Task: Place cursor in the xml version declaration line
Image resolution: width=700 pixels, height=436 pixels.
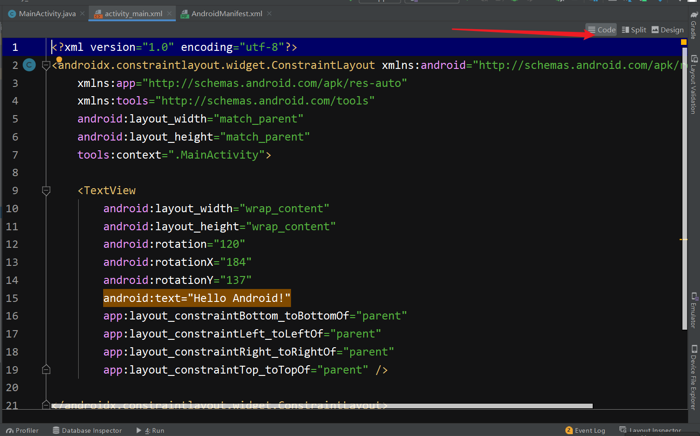Action: pyautogui.click(x=174, y=47)
